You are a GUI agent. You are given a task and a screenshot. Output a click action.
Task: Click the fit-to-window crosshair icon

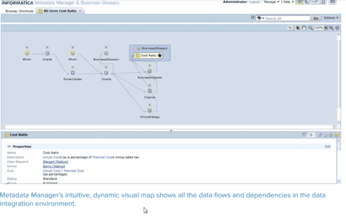click(x=337, y=28)
